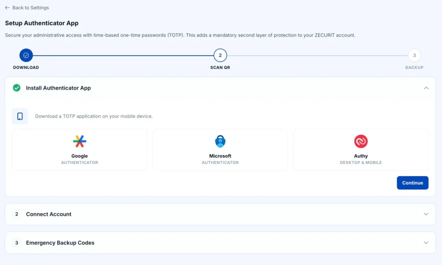
Task: Choose the Authy logo icon
Action: [361, 141]
